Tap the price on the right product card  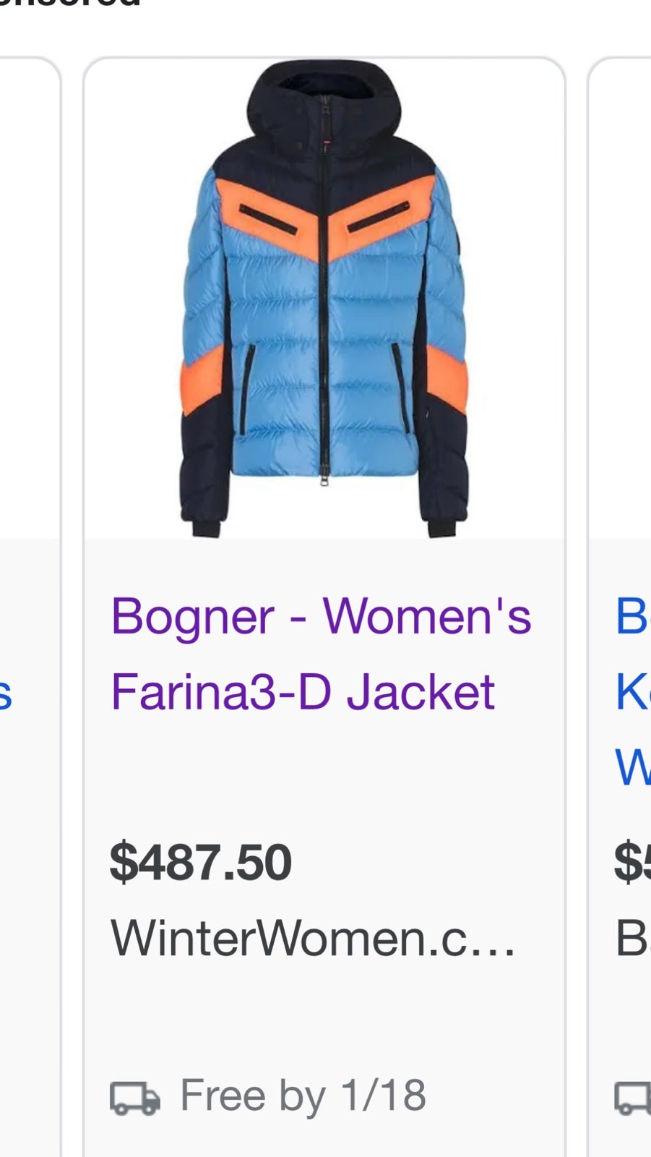tap(633, 862)
